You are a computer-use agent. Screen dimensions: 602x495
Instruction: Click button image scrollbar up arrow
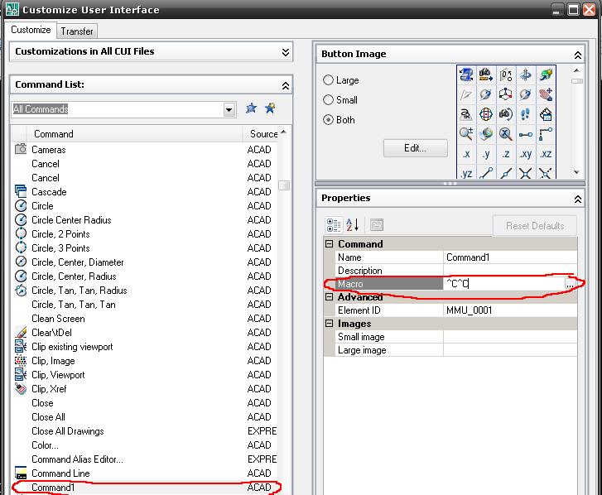coord(576,70)
